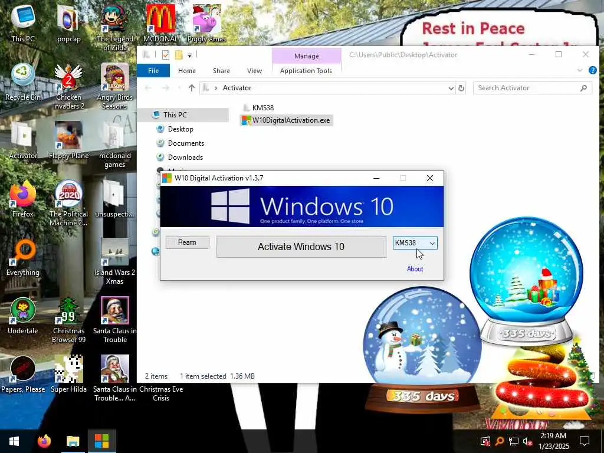
Task: Expand the Explorer address bar history dropdown
Action: [451, 88]
